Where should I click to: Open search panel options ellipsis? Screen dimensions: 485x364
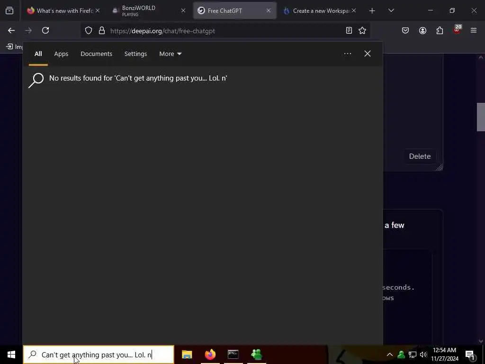coord(348,54)
